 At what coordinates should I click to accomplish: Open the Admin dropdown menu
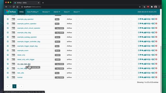(x=57, y=12)
